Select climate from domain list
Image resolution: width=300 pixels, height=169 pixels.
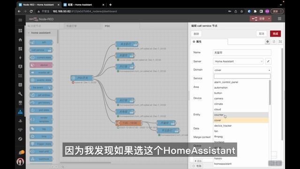pyautogui.click(x=241, y=104)
